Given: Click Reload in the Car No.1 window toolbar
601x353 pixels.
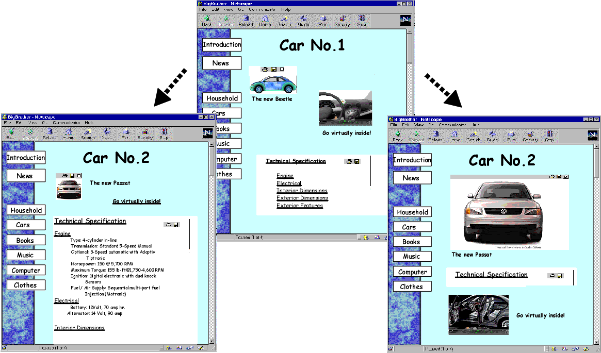Looking at the screenshot, I should 246,20.
